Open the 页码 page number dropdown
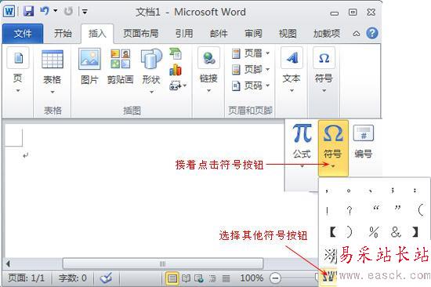Screen dimensions: 431x287 [x=250, y=85]
